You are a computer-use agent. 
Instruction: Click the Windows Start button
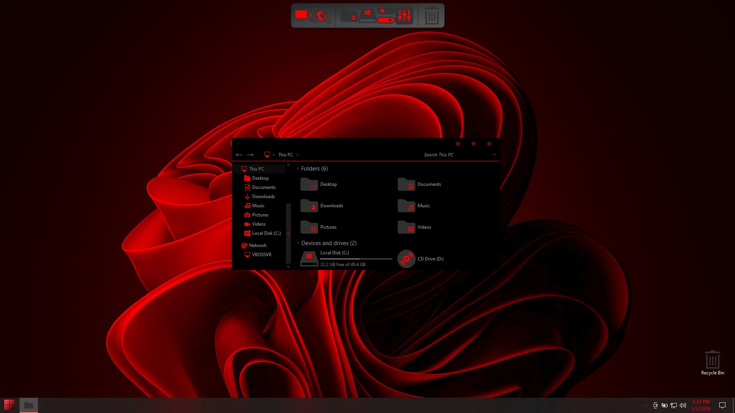pyautogui.click(x=9, y=405)
